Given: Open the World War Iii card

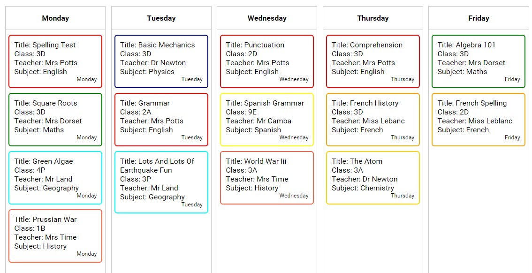Looking at the screenshot, I should (267, 178).
